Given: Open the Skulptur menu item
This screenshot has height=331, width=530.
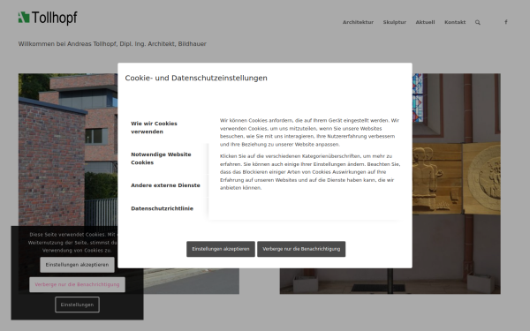Looking at the screenshot, I should pos(395,22).
